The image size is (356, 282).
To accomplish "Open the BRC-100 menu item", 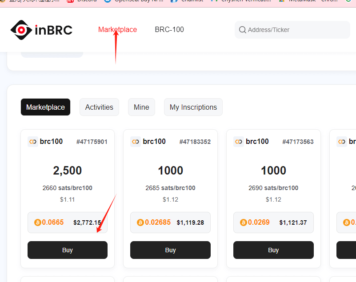I will point(169,29).
